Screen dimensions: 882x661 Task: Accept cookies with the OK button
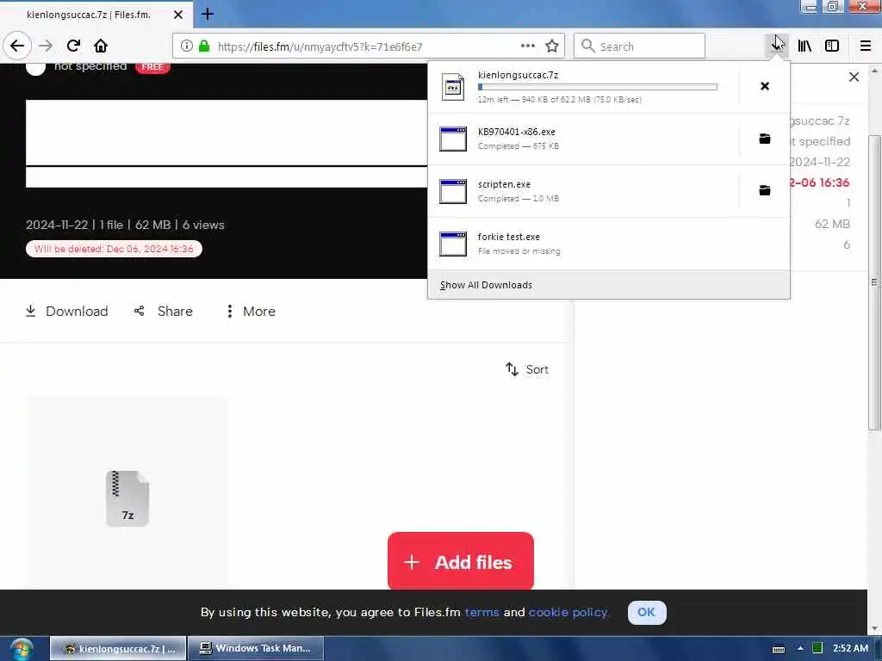646,612
